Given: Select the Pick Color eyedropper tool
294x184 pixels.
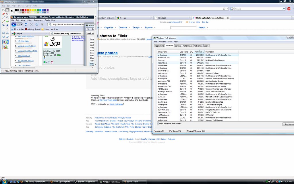Looking at the screenshot, I should pos(3,18).
